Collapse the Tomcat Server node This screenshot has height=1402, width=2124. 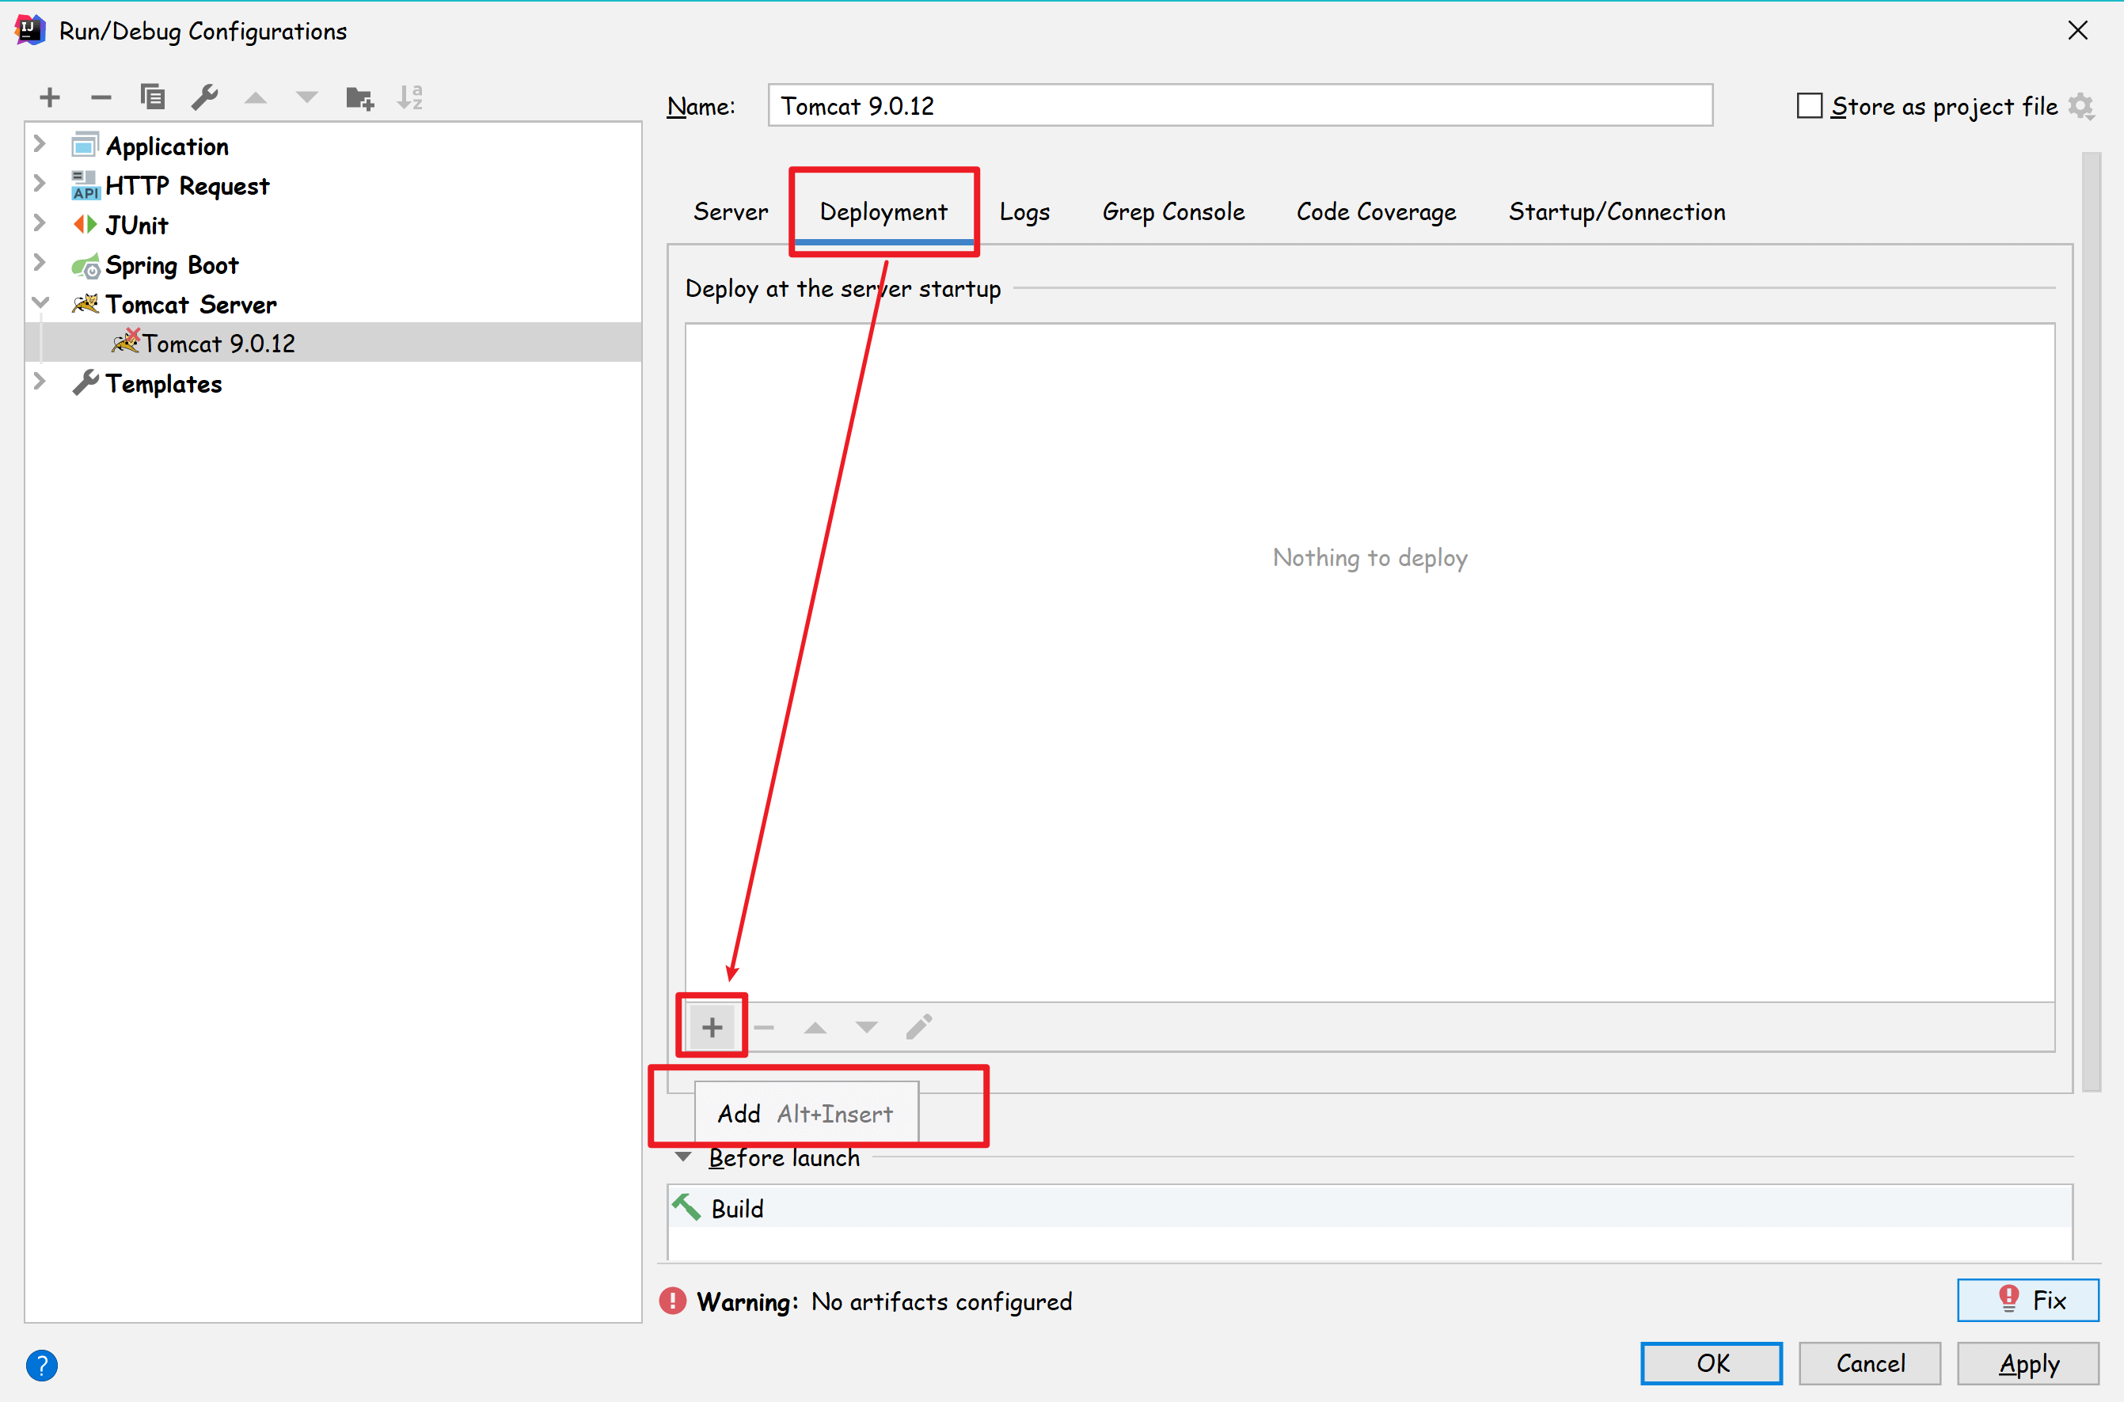(x=40, y=303)
